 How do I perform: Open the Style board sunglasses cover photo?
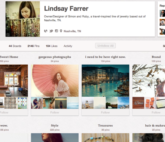click(x=55, y=138)
